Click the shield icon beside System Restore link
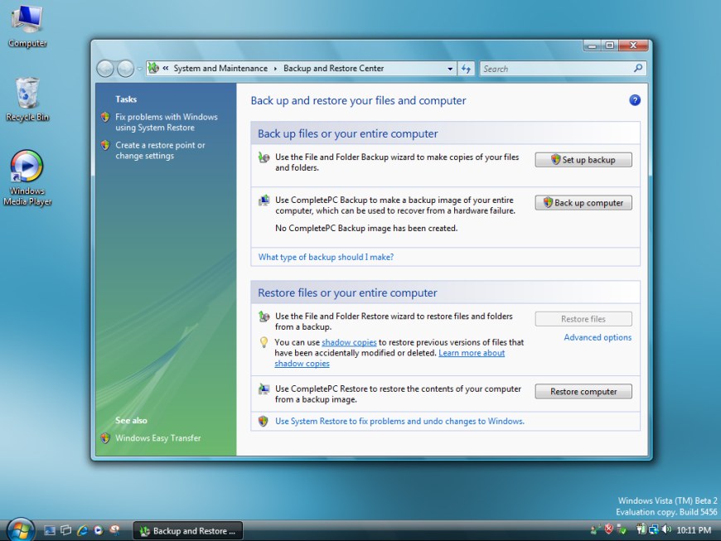Image resolution: width=721 pixels, height=541 pixels. (x=263, y=421)
